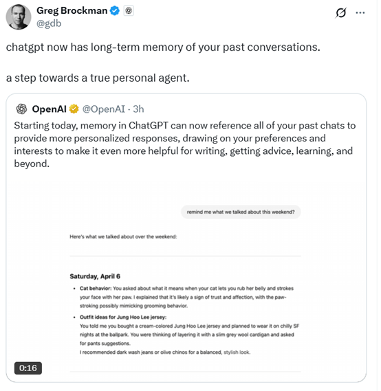This screenshot has height=391, width=381.
Task: Click the 'remind me what we talked about' chat bubble
Action: [241, 212]
